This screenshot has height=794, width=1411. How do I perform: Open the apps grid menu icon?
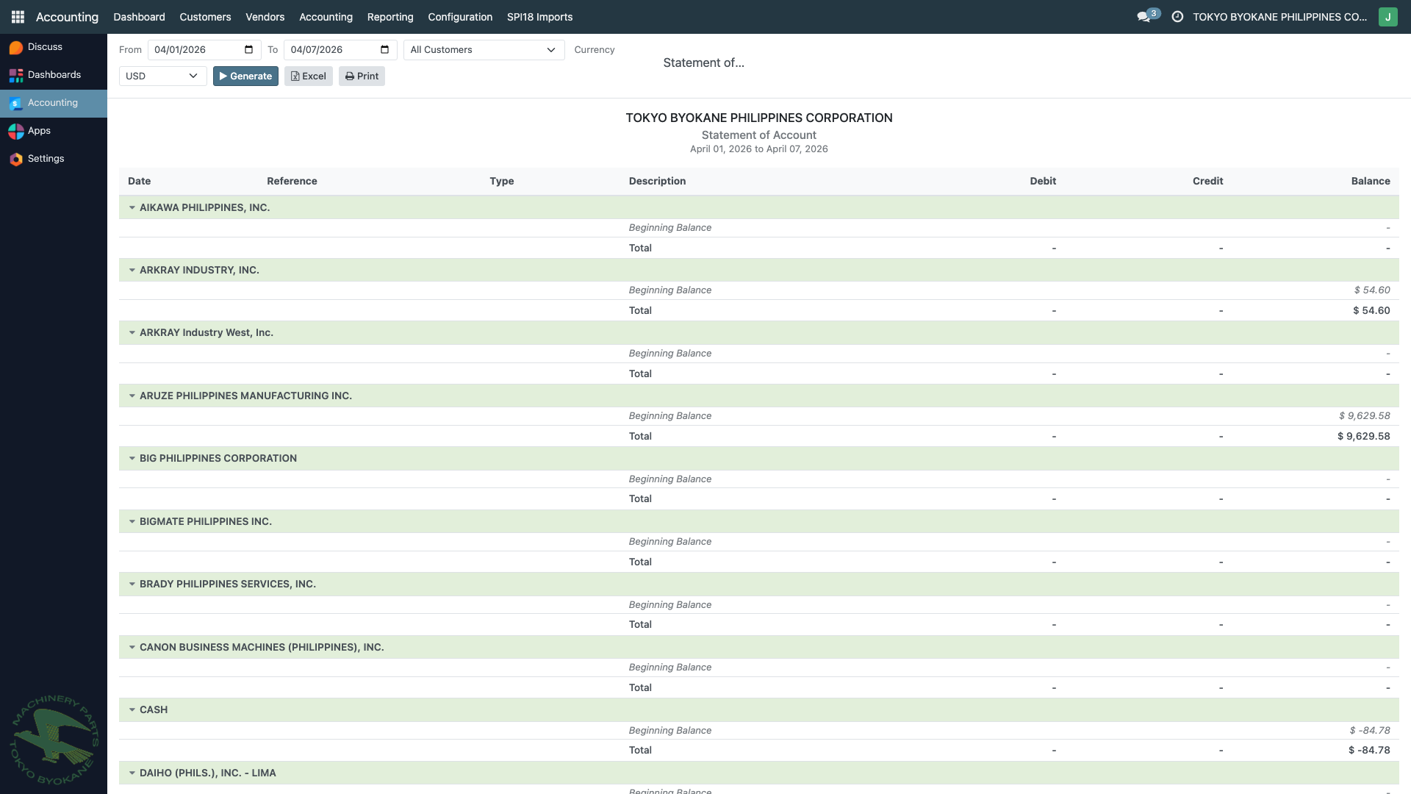[18, 16]
